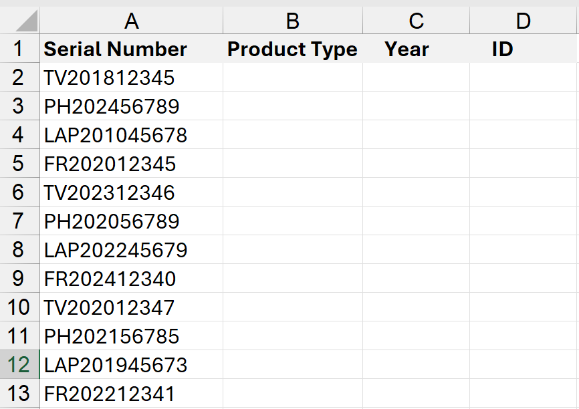Select row 1 header
This screenshot has height=409, width=579.
coord(18,49)
